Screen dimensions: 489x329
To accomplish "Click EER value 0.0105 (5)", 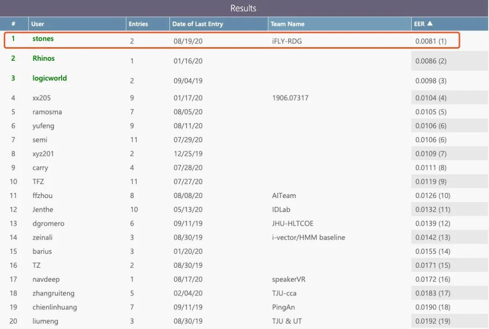I will point(431,112).
